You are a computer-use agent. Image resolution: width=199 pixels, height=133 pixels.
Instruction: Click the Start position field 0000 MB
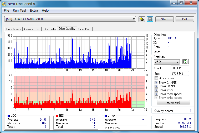tap(180, 68)
